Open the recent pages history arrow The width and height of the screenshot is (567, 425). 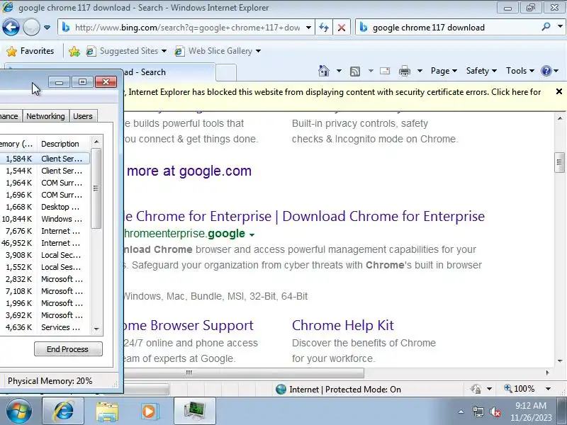(x=47, y=28)
